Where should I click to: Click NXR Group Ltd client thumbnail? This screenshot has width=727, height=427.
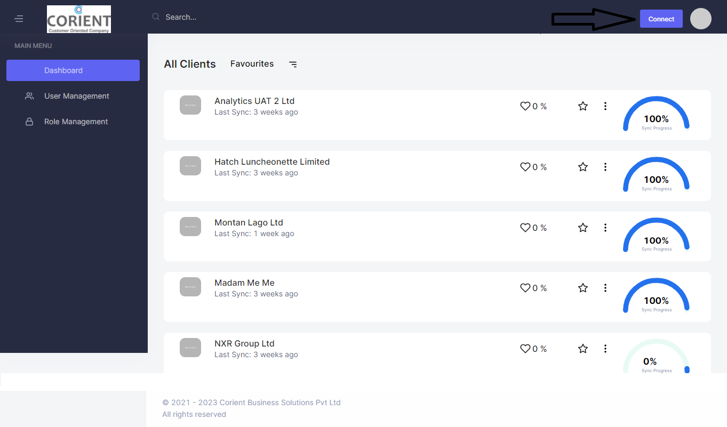point(190,348)
